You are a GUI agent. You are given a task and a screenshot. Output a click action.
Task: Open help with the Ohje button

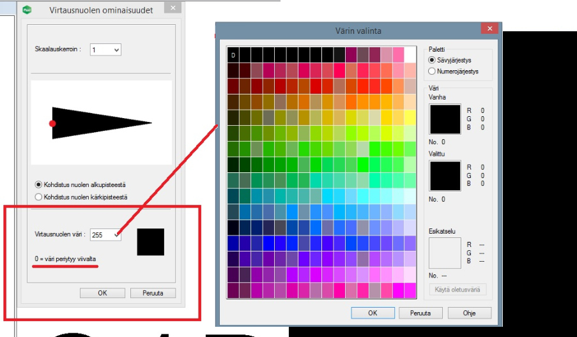point(469,313)
